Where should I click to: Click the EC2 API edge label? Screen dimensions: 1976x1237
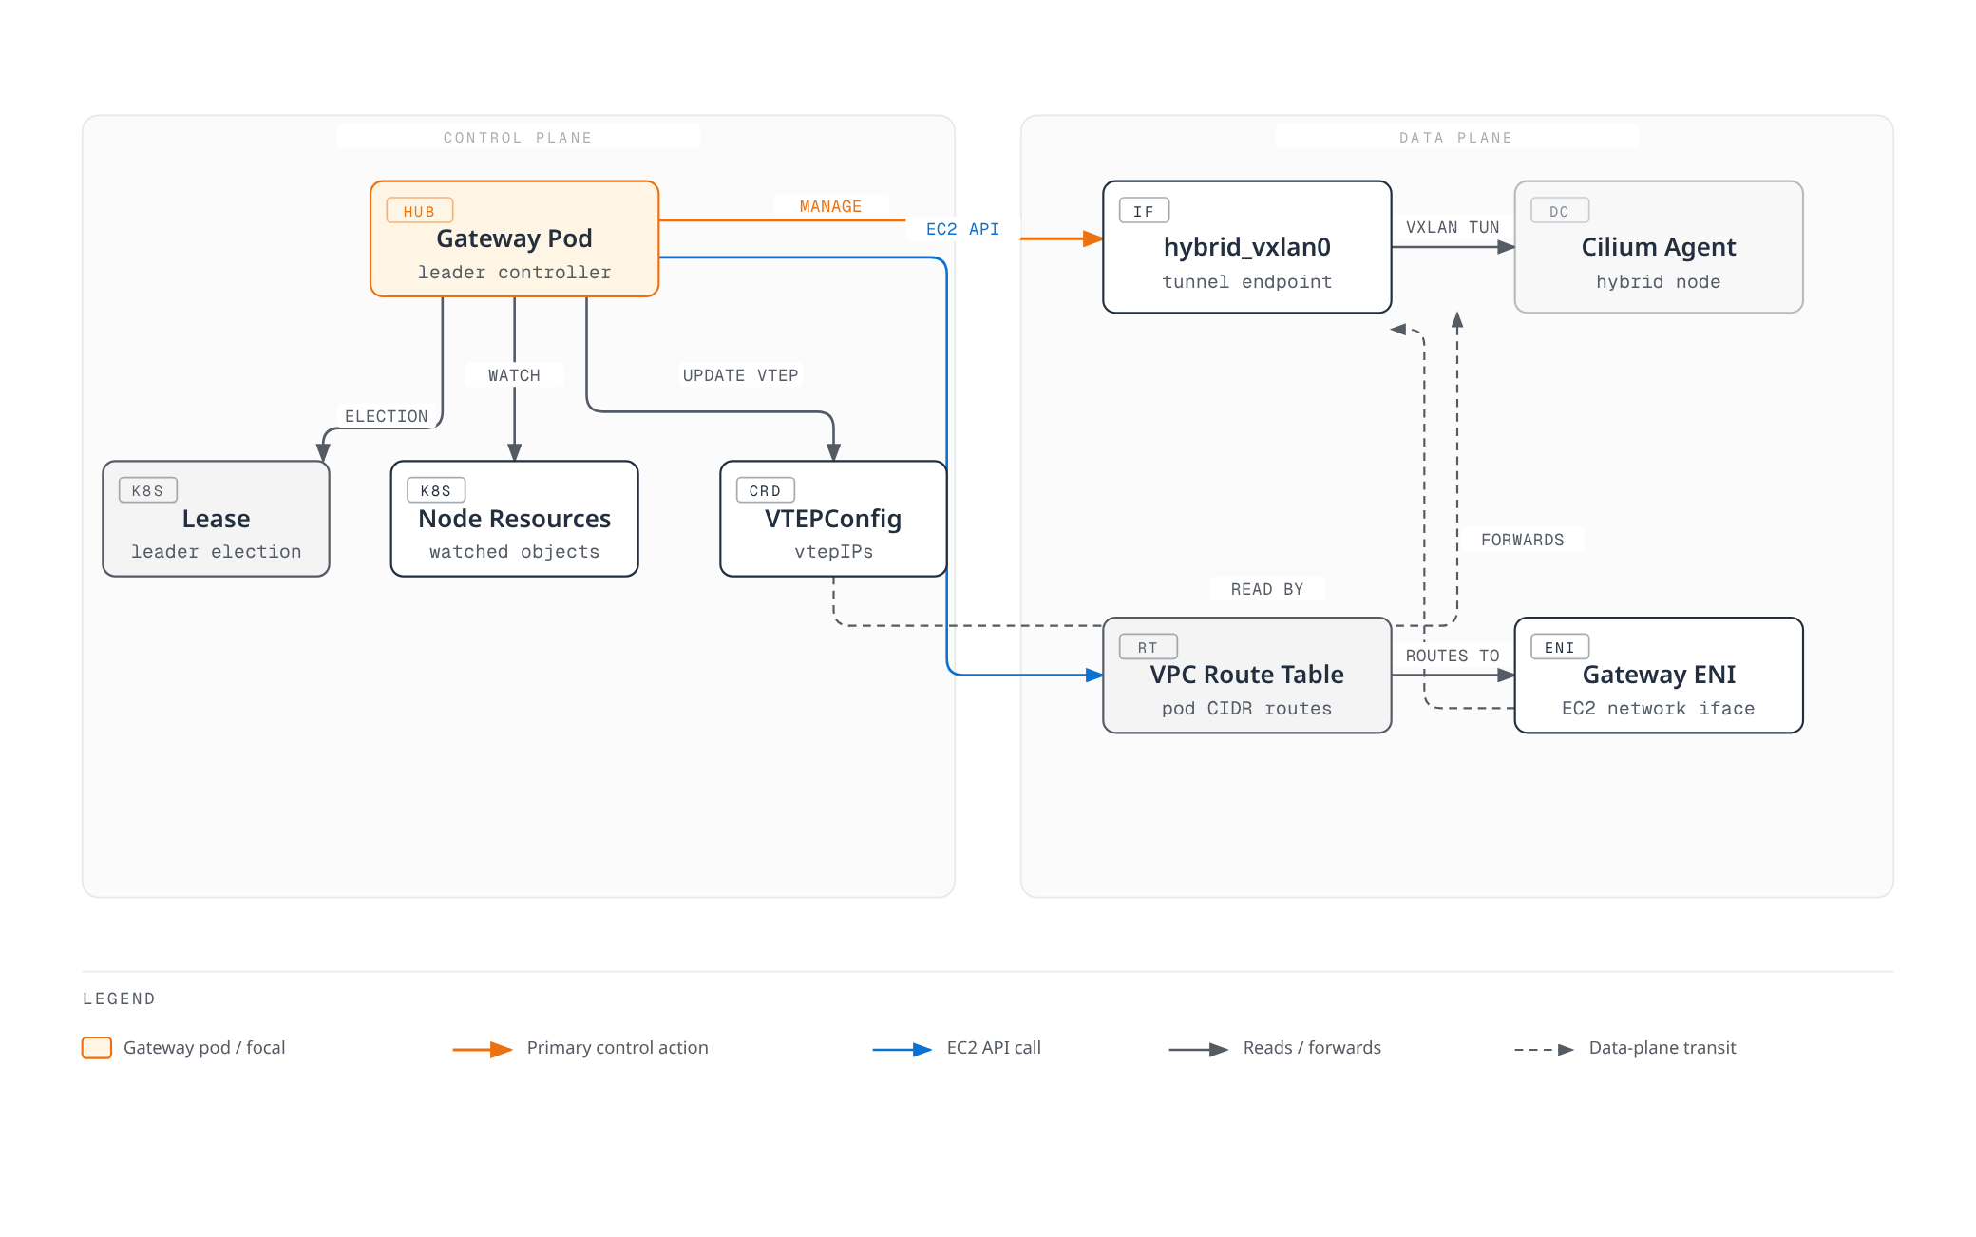coord(962,229)
